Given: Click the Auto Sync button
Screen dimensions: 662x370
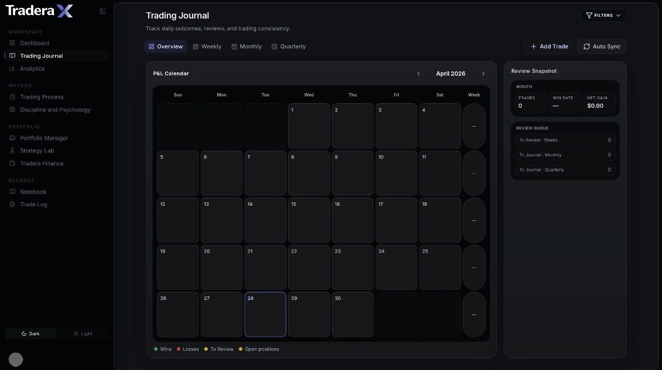Looking at the screenshot, I should (x=602, y=47).
